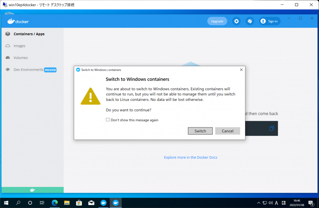
Task: Open Docker settings gear icon
Action: tap(236, 21)
